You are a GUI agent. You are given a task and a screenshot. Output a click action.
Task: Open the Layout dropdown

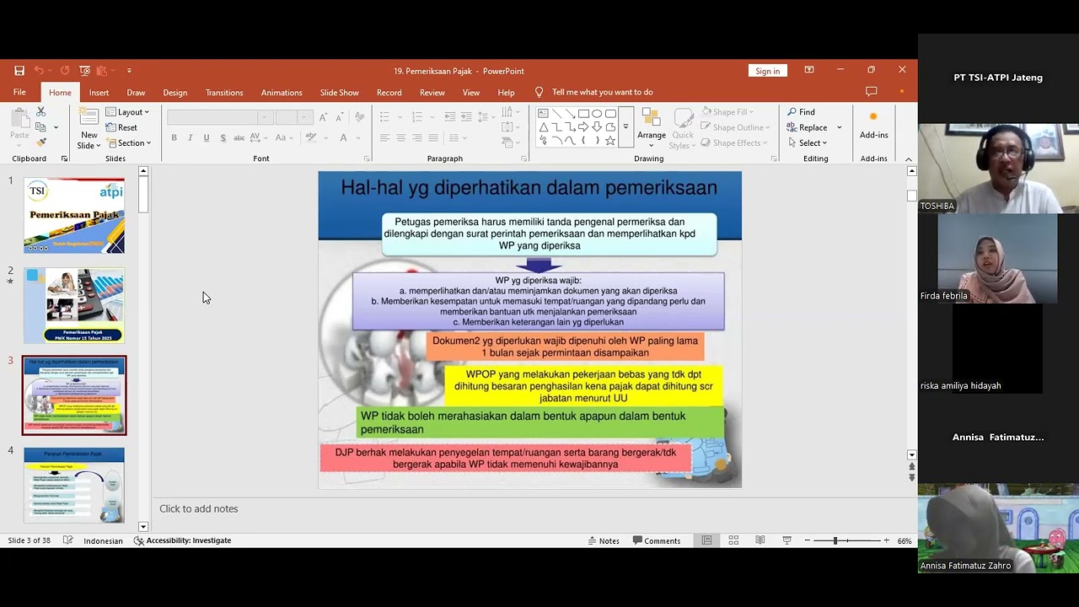(x=127, y=112)
